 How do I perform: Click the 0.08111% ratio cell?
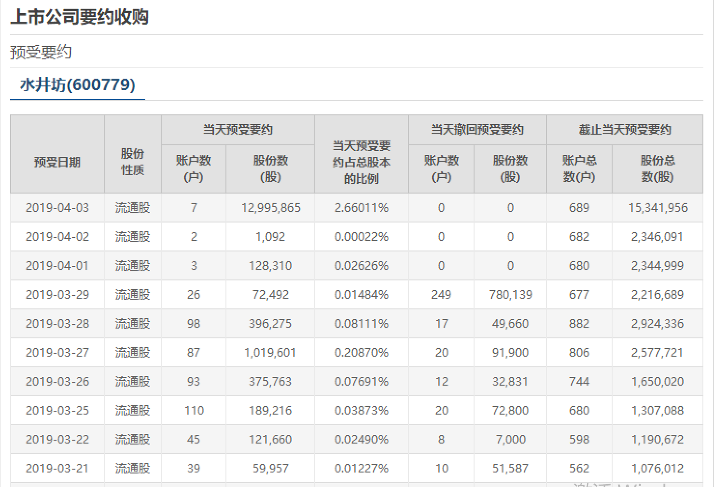[362, 324]
